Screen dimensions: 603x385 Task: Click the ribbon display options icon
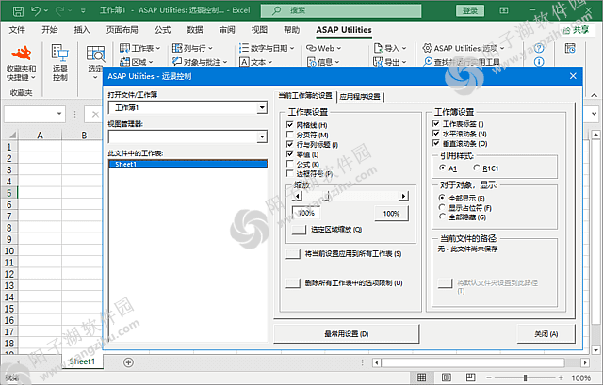[x=504, y=10]
